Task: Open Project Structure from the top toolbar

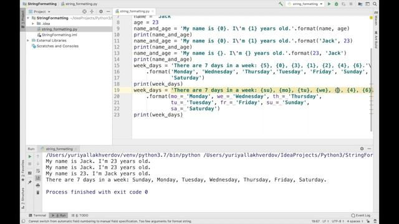Action: 360,4
